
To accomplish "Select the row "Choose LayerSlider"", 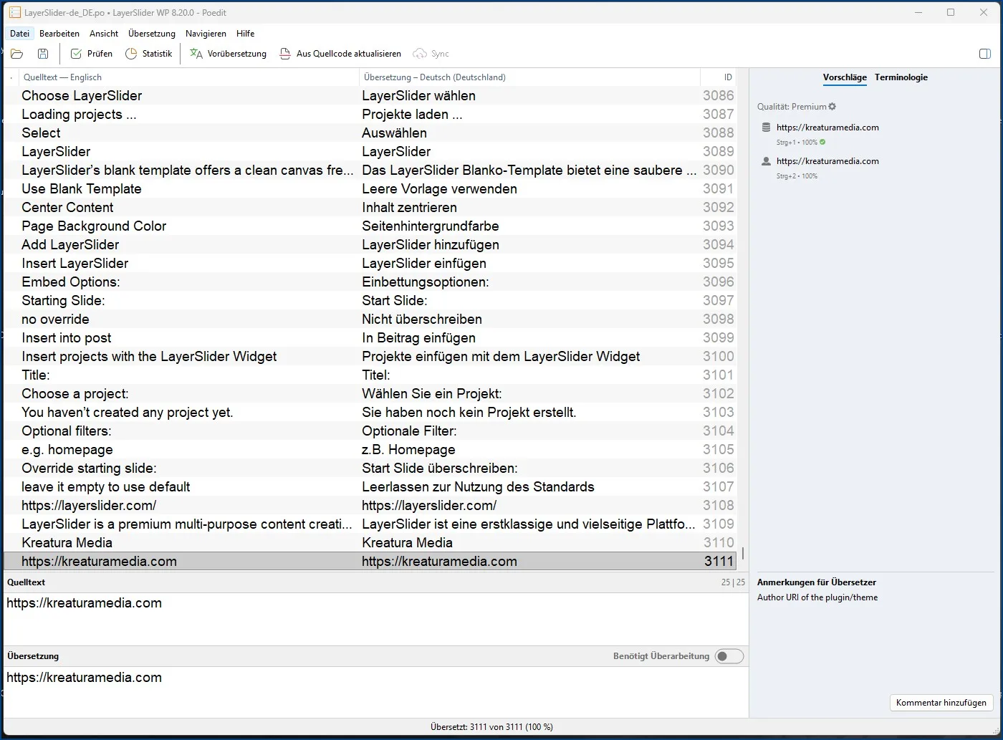I will (x=371, y=95).
